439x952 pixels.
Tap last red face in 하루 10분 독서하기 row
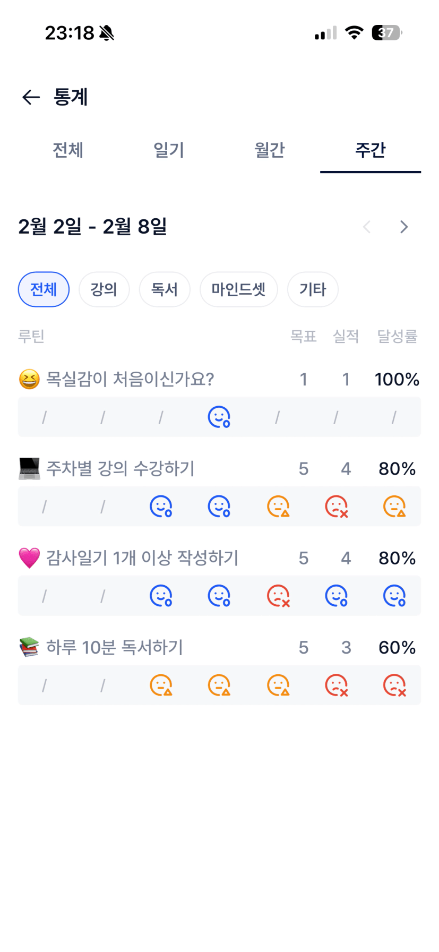394,685
